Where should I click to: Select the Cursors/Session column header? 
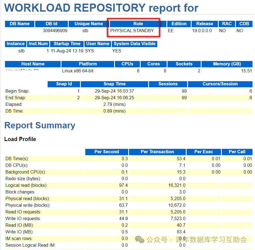220,84
